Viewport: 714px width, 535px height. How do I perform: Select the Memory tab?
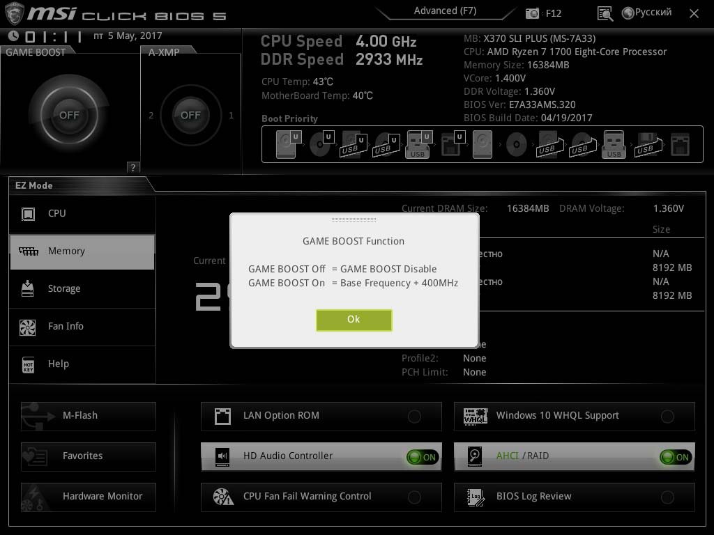click(82, 251)
